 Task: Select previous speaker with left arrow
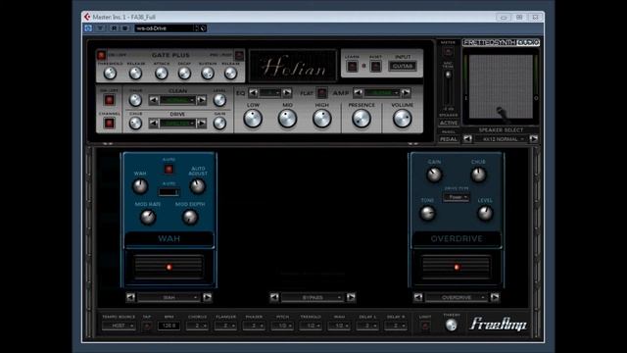tap(467, 139)
